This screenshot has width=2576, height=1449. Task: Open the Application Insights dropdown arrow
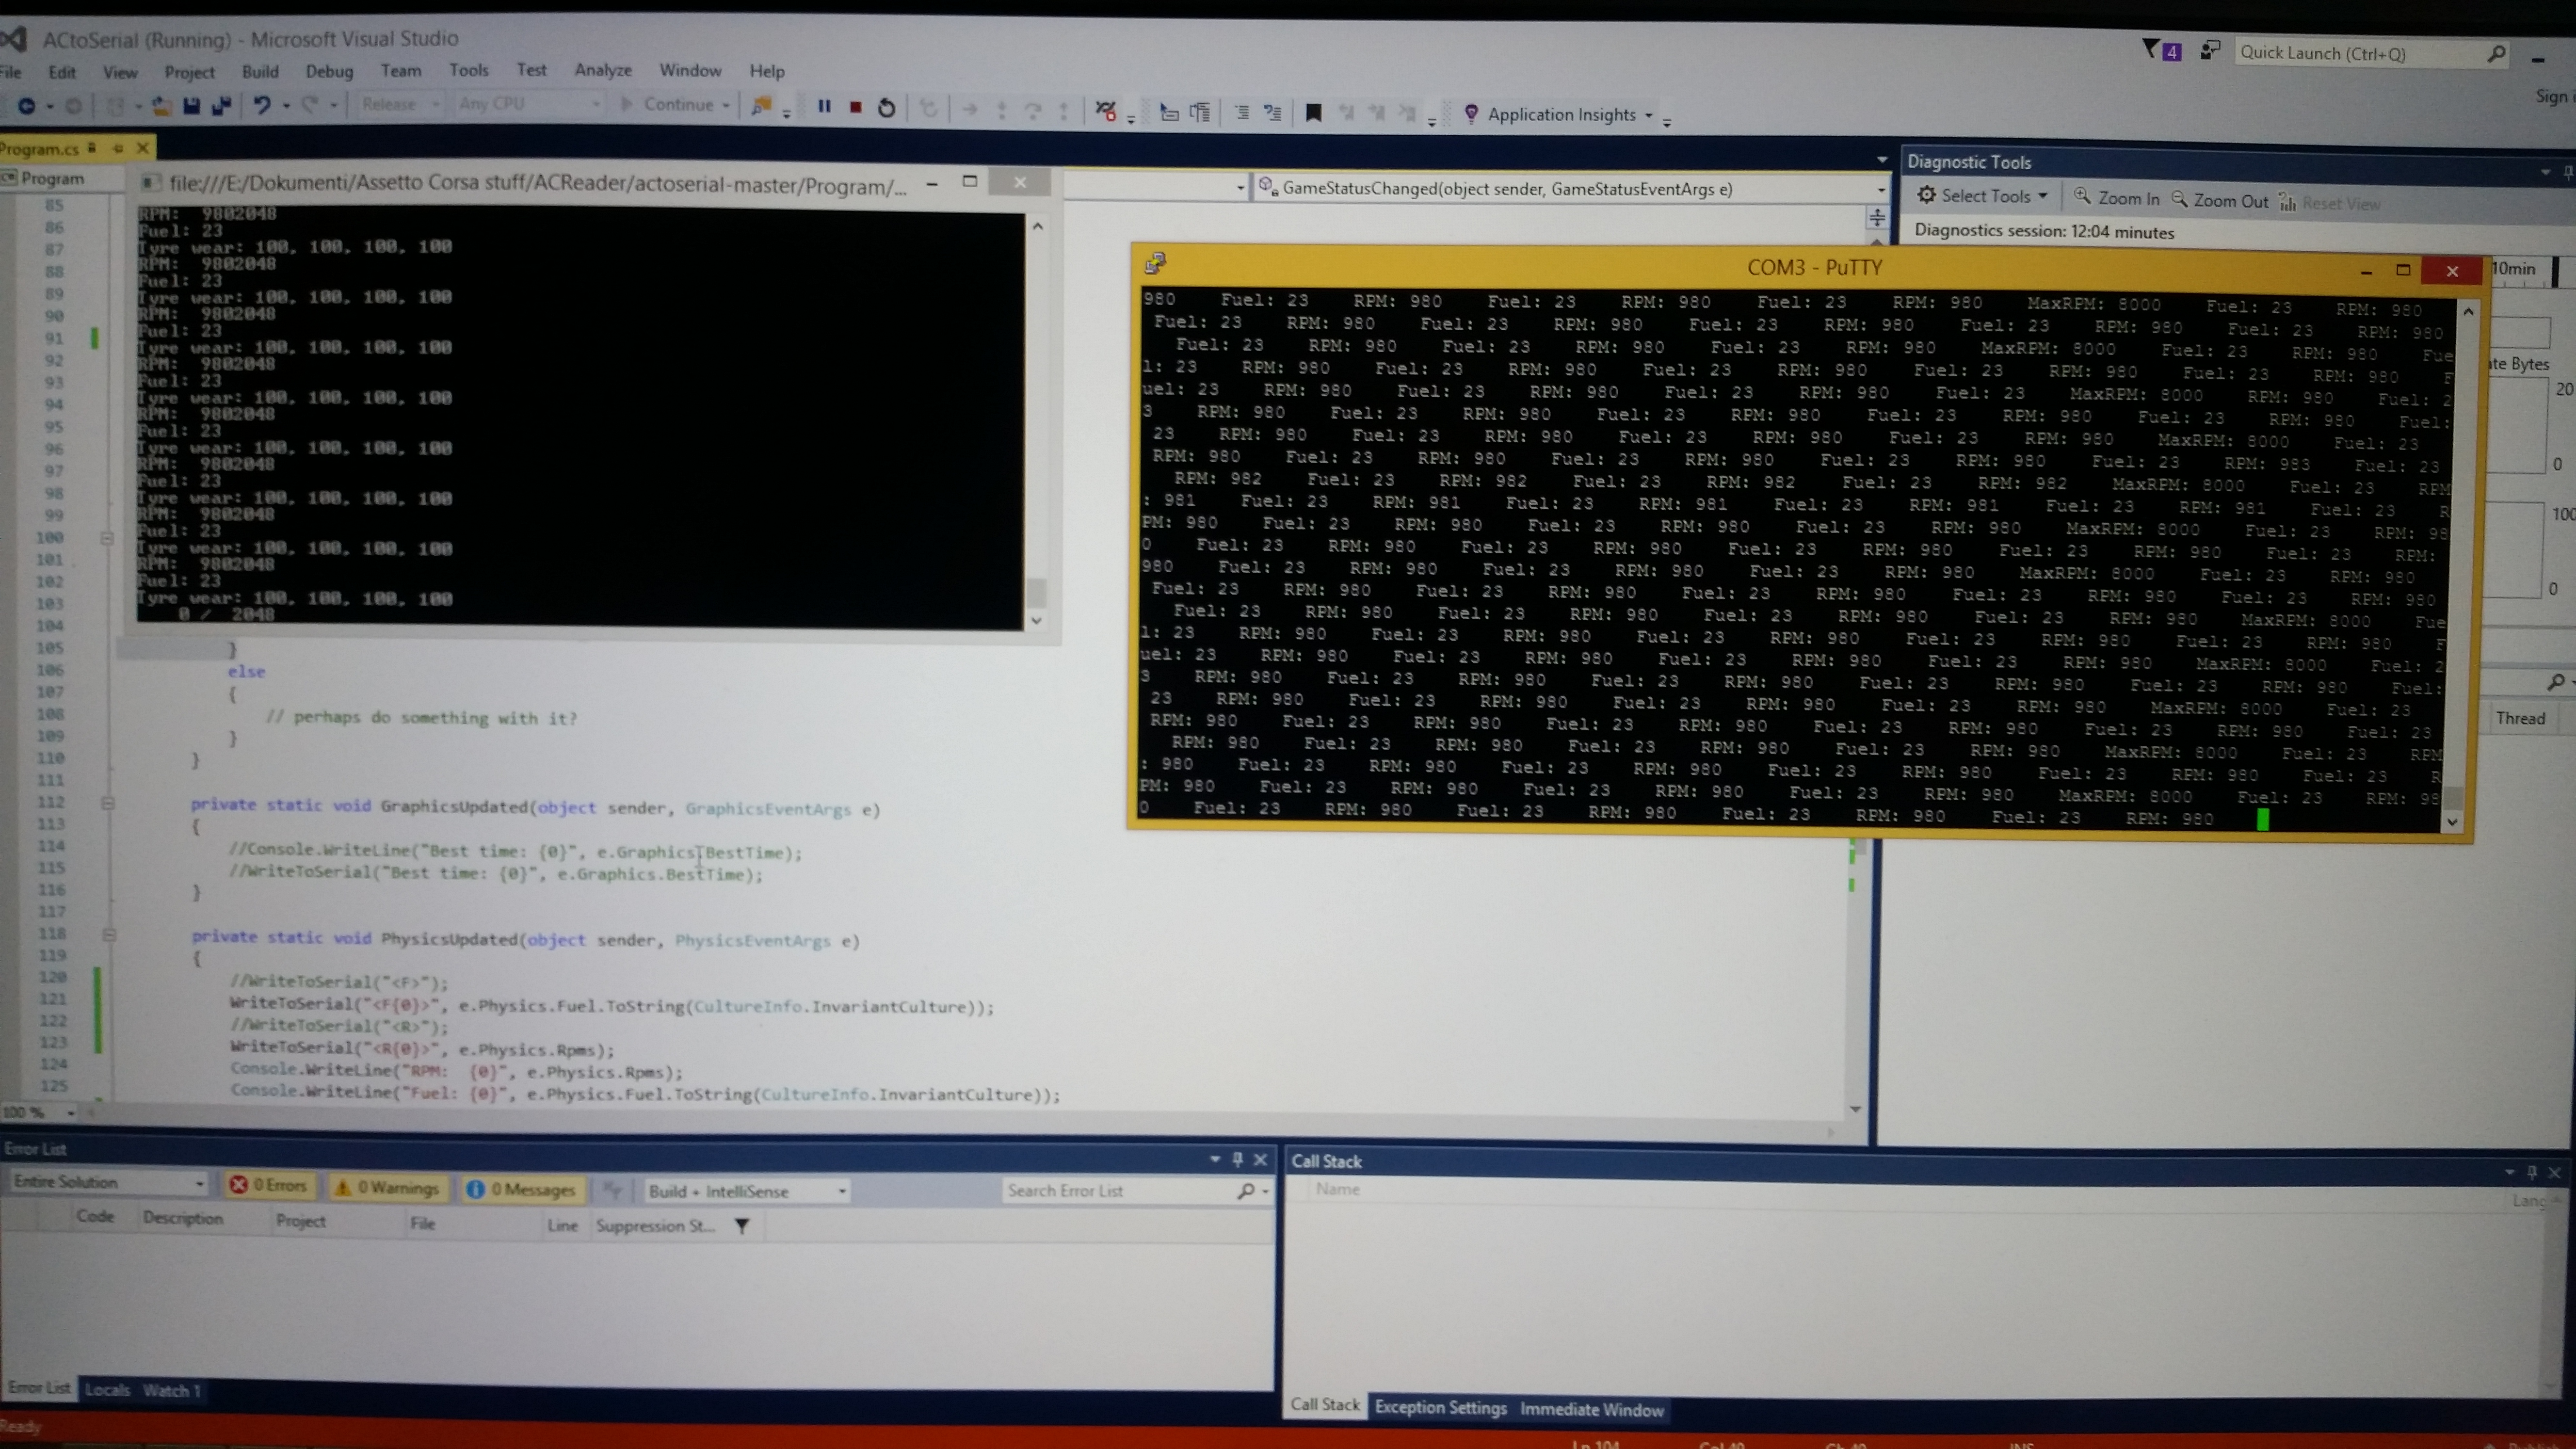tap(1649, 115)
